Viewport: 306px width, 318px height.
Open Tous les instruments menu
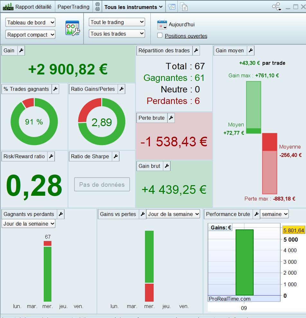[x=133, y=7]
